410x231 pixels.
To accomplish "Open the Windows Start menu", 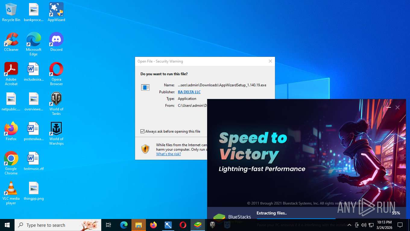I will point(7,225).
